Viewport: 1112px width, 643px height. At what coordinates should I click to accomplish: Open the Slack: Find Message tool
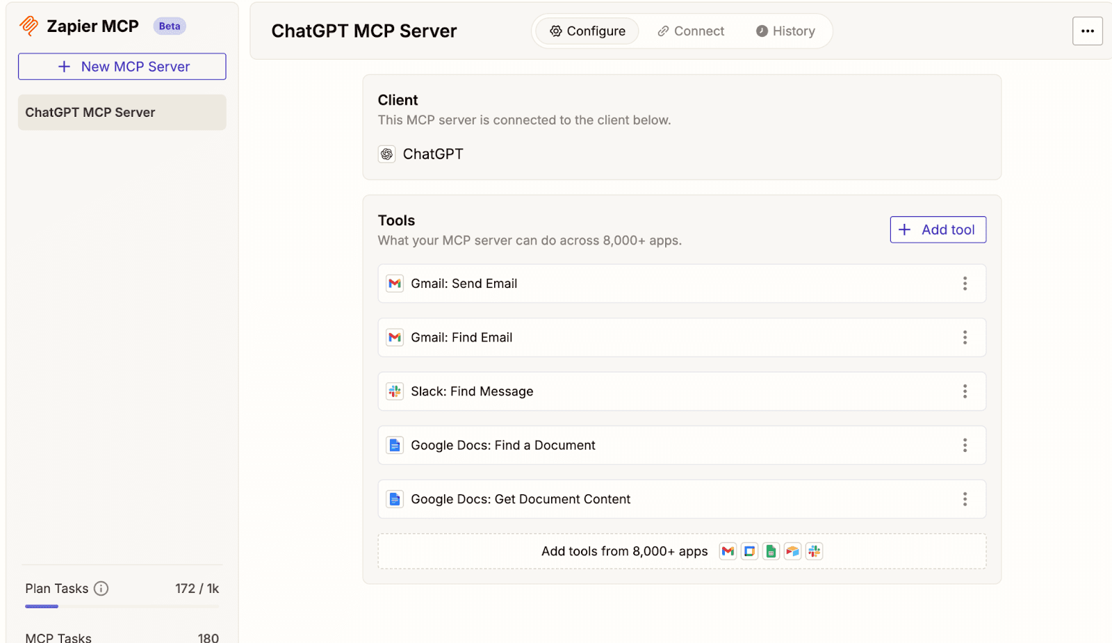[x=682, y=391]
